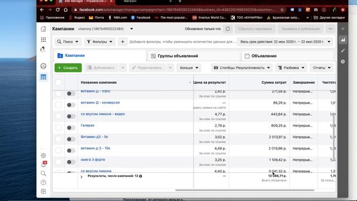357x201 pixels.
Task: Sort by Название кампании column header
Action: pyautogui.click(x=99, y=83)
